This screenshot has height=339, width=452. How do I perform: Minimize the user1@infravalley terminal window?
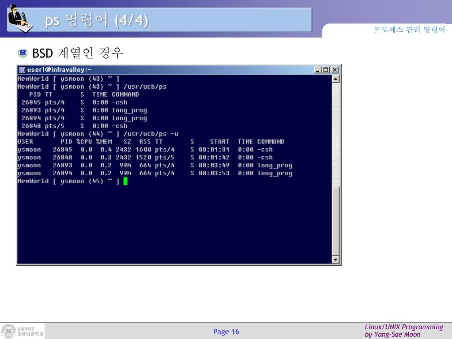[318, 70]
